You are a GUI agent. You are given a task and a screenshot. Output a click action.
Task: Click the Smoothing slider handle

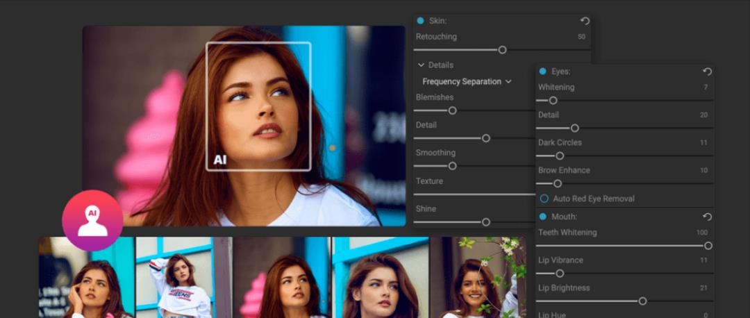[452, 166]
